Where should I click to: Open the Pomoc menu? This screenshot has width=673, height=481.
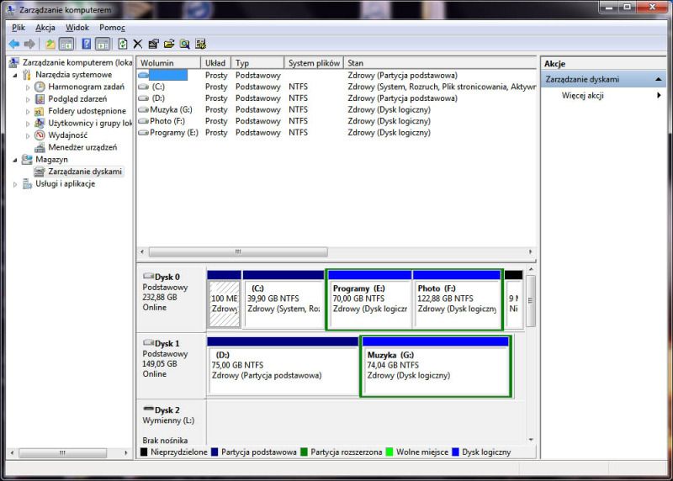(x=112, y=28)
